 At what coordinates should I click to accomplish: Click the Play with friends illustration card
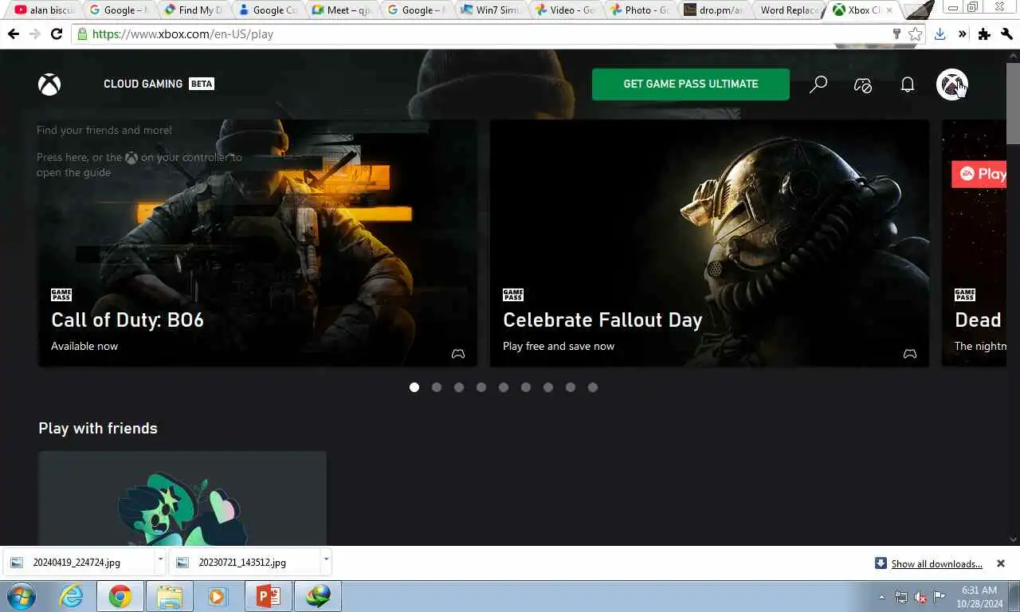182,498
